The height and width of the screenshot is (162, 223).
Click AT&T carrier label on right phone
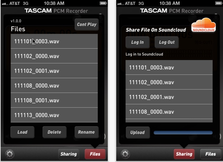[130, 3]
